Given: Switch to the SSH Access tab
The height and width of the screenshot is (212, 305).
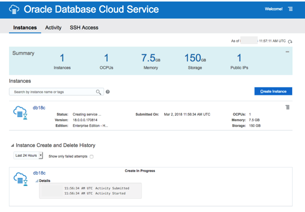Looking at the screenshot, I should pyautogui.click(x=84, y=28).
